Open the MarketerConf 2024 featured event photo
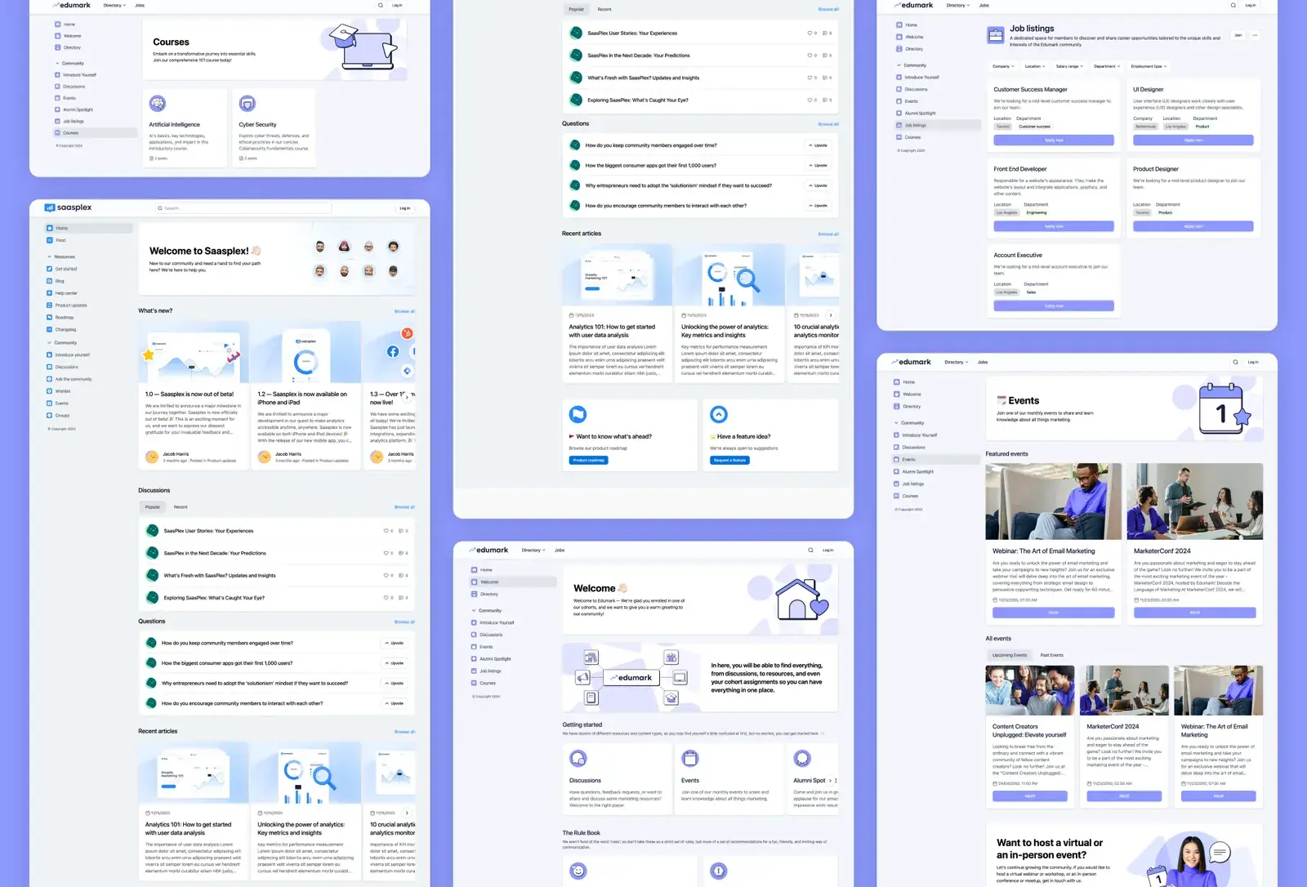Image resolution: width=1307 pixels, height=887 pixels. tap(1195, 501)
